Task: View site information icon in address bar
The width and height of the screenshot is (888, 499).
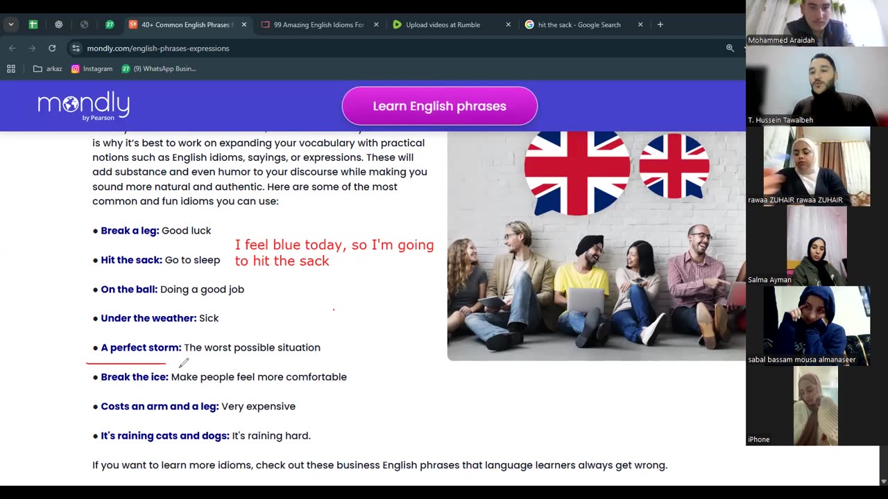Action: (76, 48)
